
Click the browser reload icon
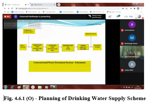[x=12, y=8]
